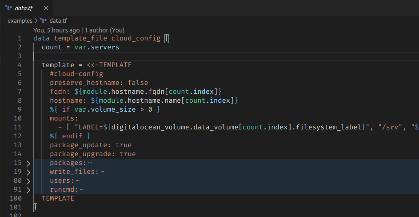Click the '#cloud-config' comment line
The width and height of the screenshot is (419, 217).
[x=76, y=73]
